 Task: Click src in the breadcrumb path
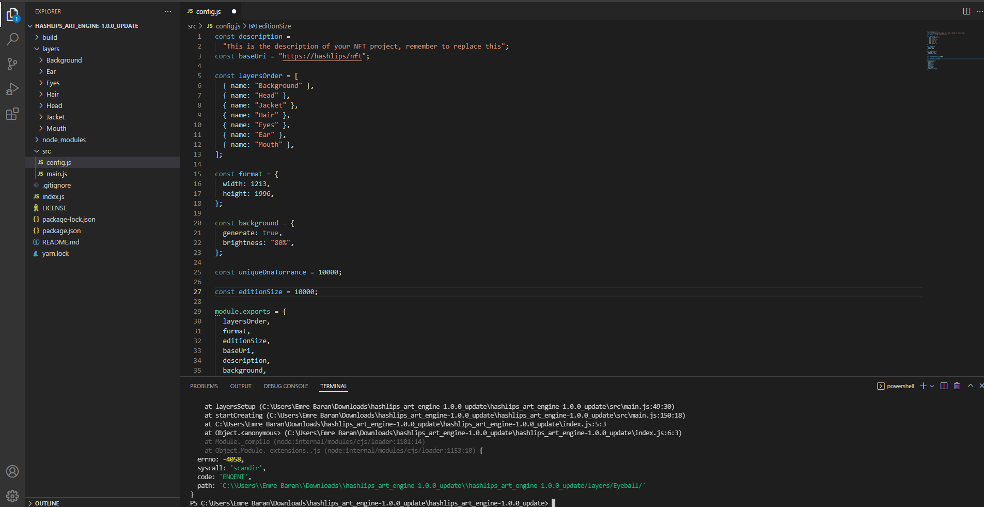point(192,26)
